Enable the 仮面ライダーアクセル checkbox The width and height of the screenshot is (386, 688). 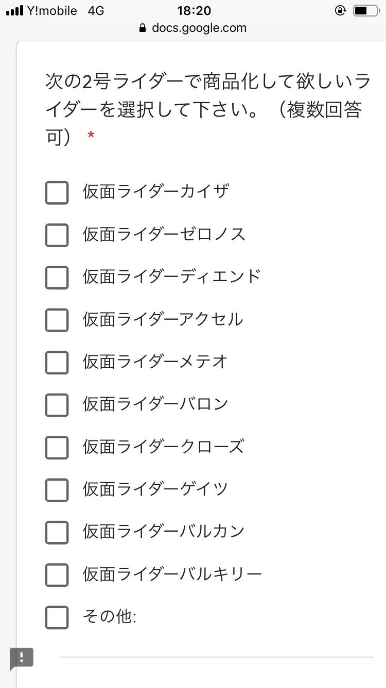[57, 320]
